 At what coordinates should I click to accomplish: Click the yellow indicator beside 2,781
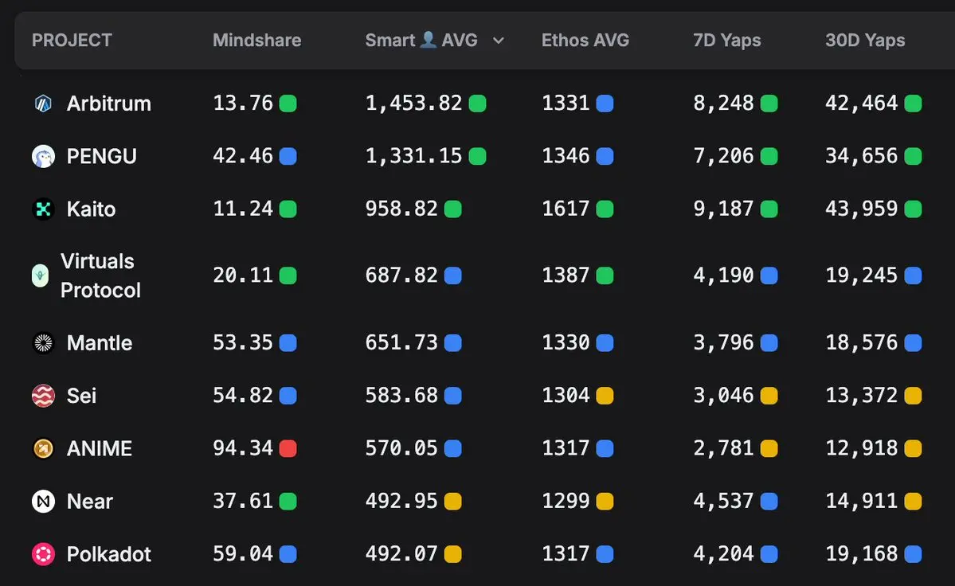click(769, 449)
